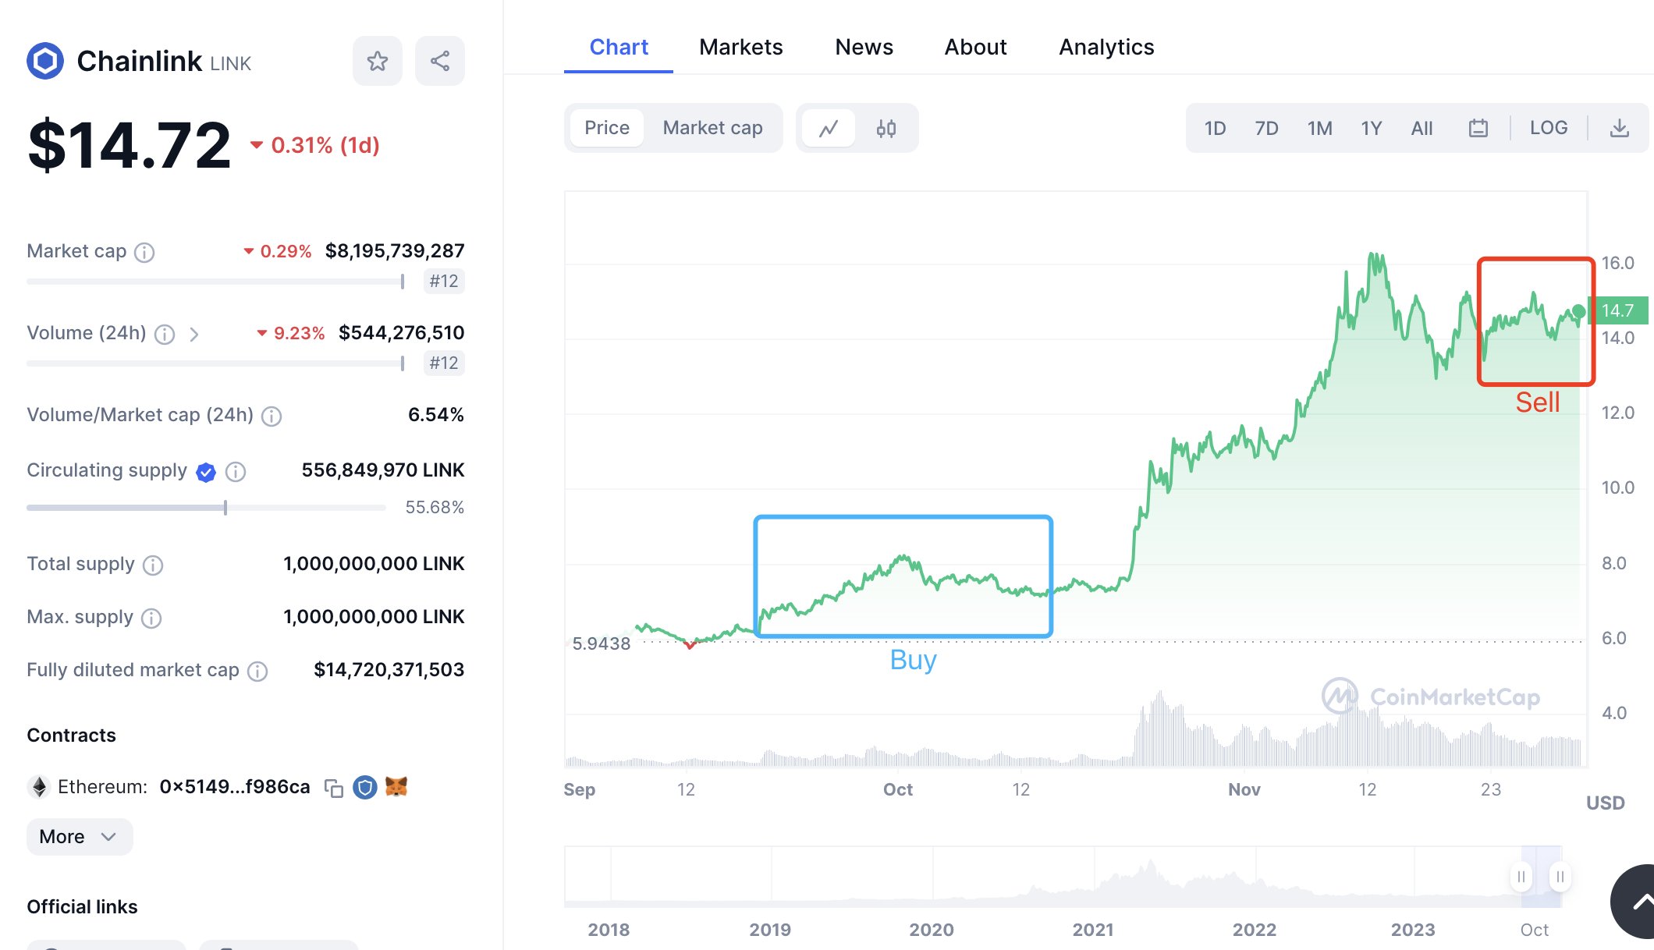Click Market cap info icon

(144, 252)
